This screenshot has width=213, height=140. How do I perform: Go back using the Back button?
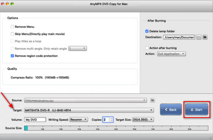coord(171,110)
